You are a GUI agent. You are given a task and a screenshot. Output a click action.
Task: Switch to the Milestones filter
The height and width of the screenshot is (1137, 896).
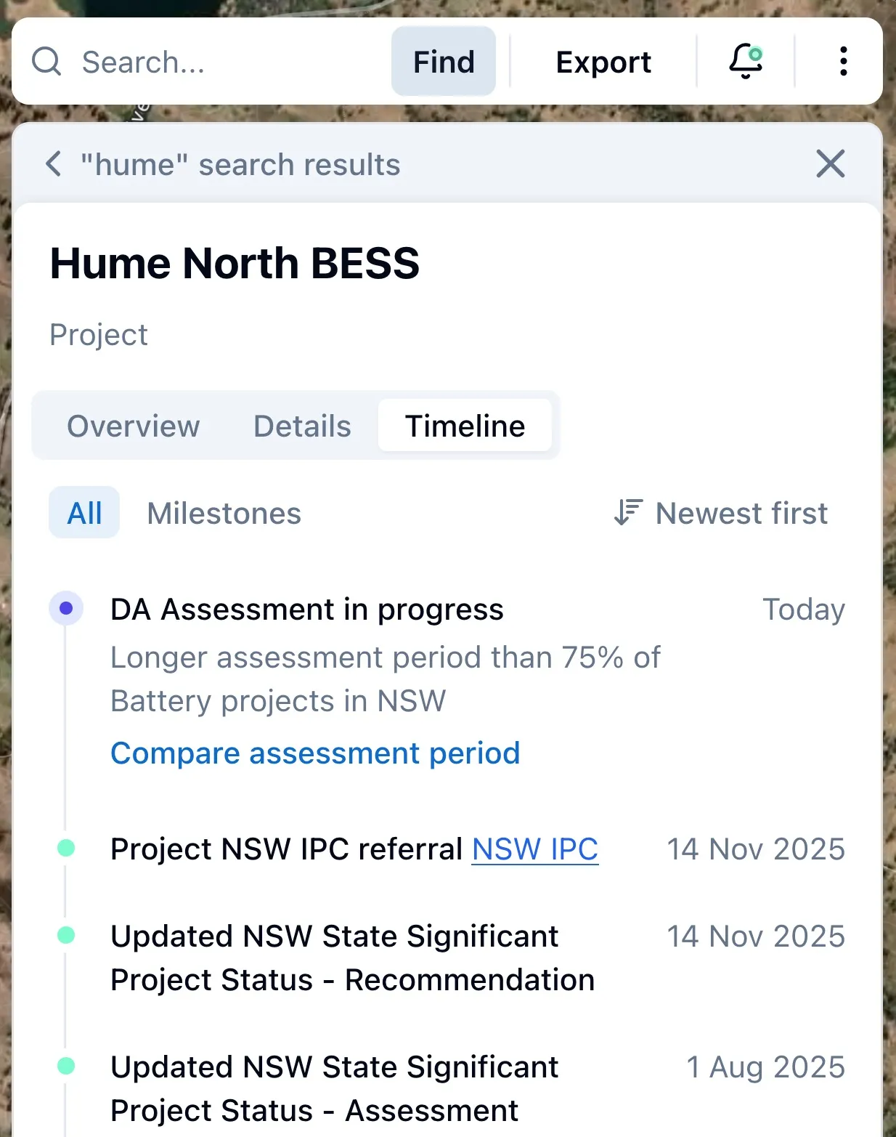point(224,513)
